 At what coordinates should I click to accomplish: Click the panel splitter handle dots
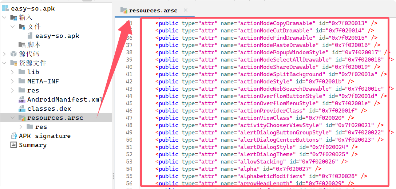click(x=113, y=176)
